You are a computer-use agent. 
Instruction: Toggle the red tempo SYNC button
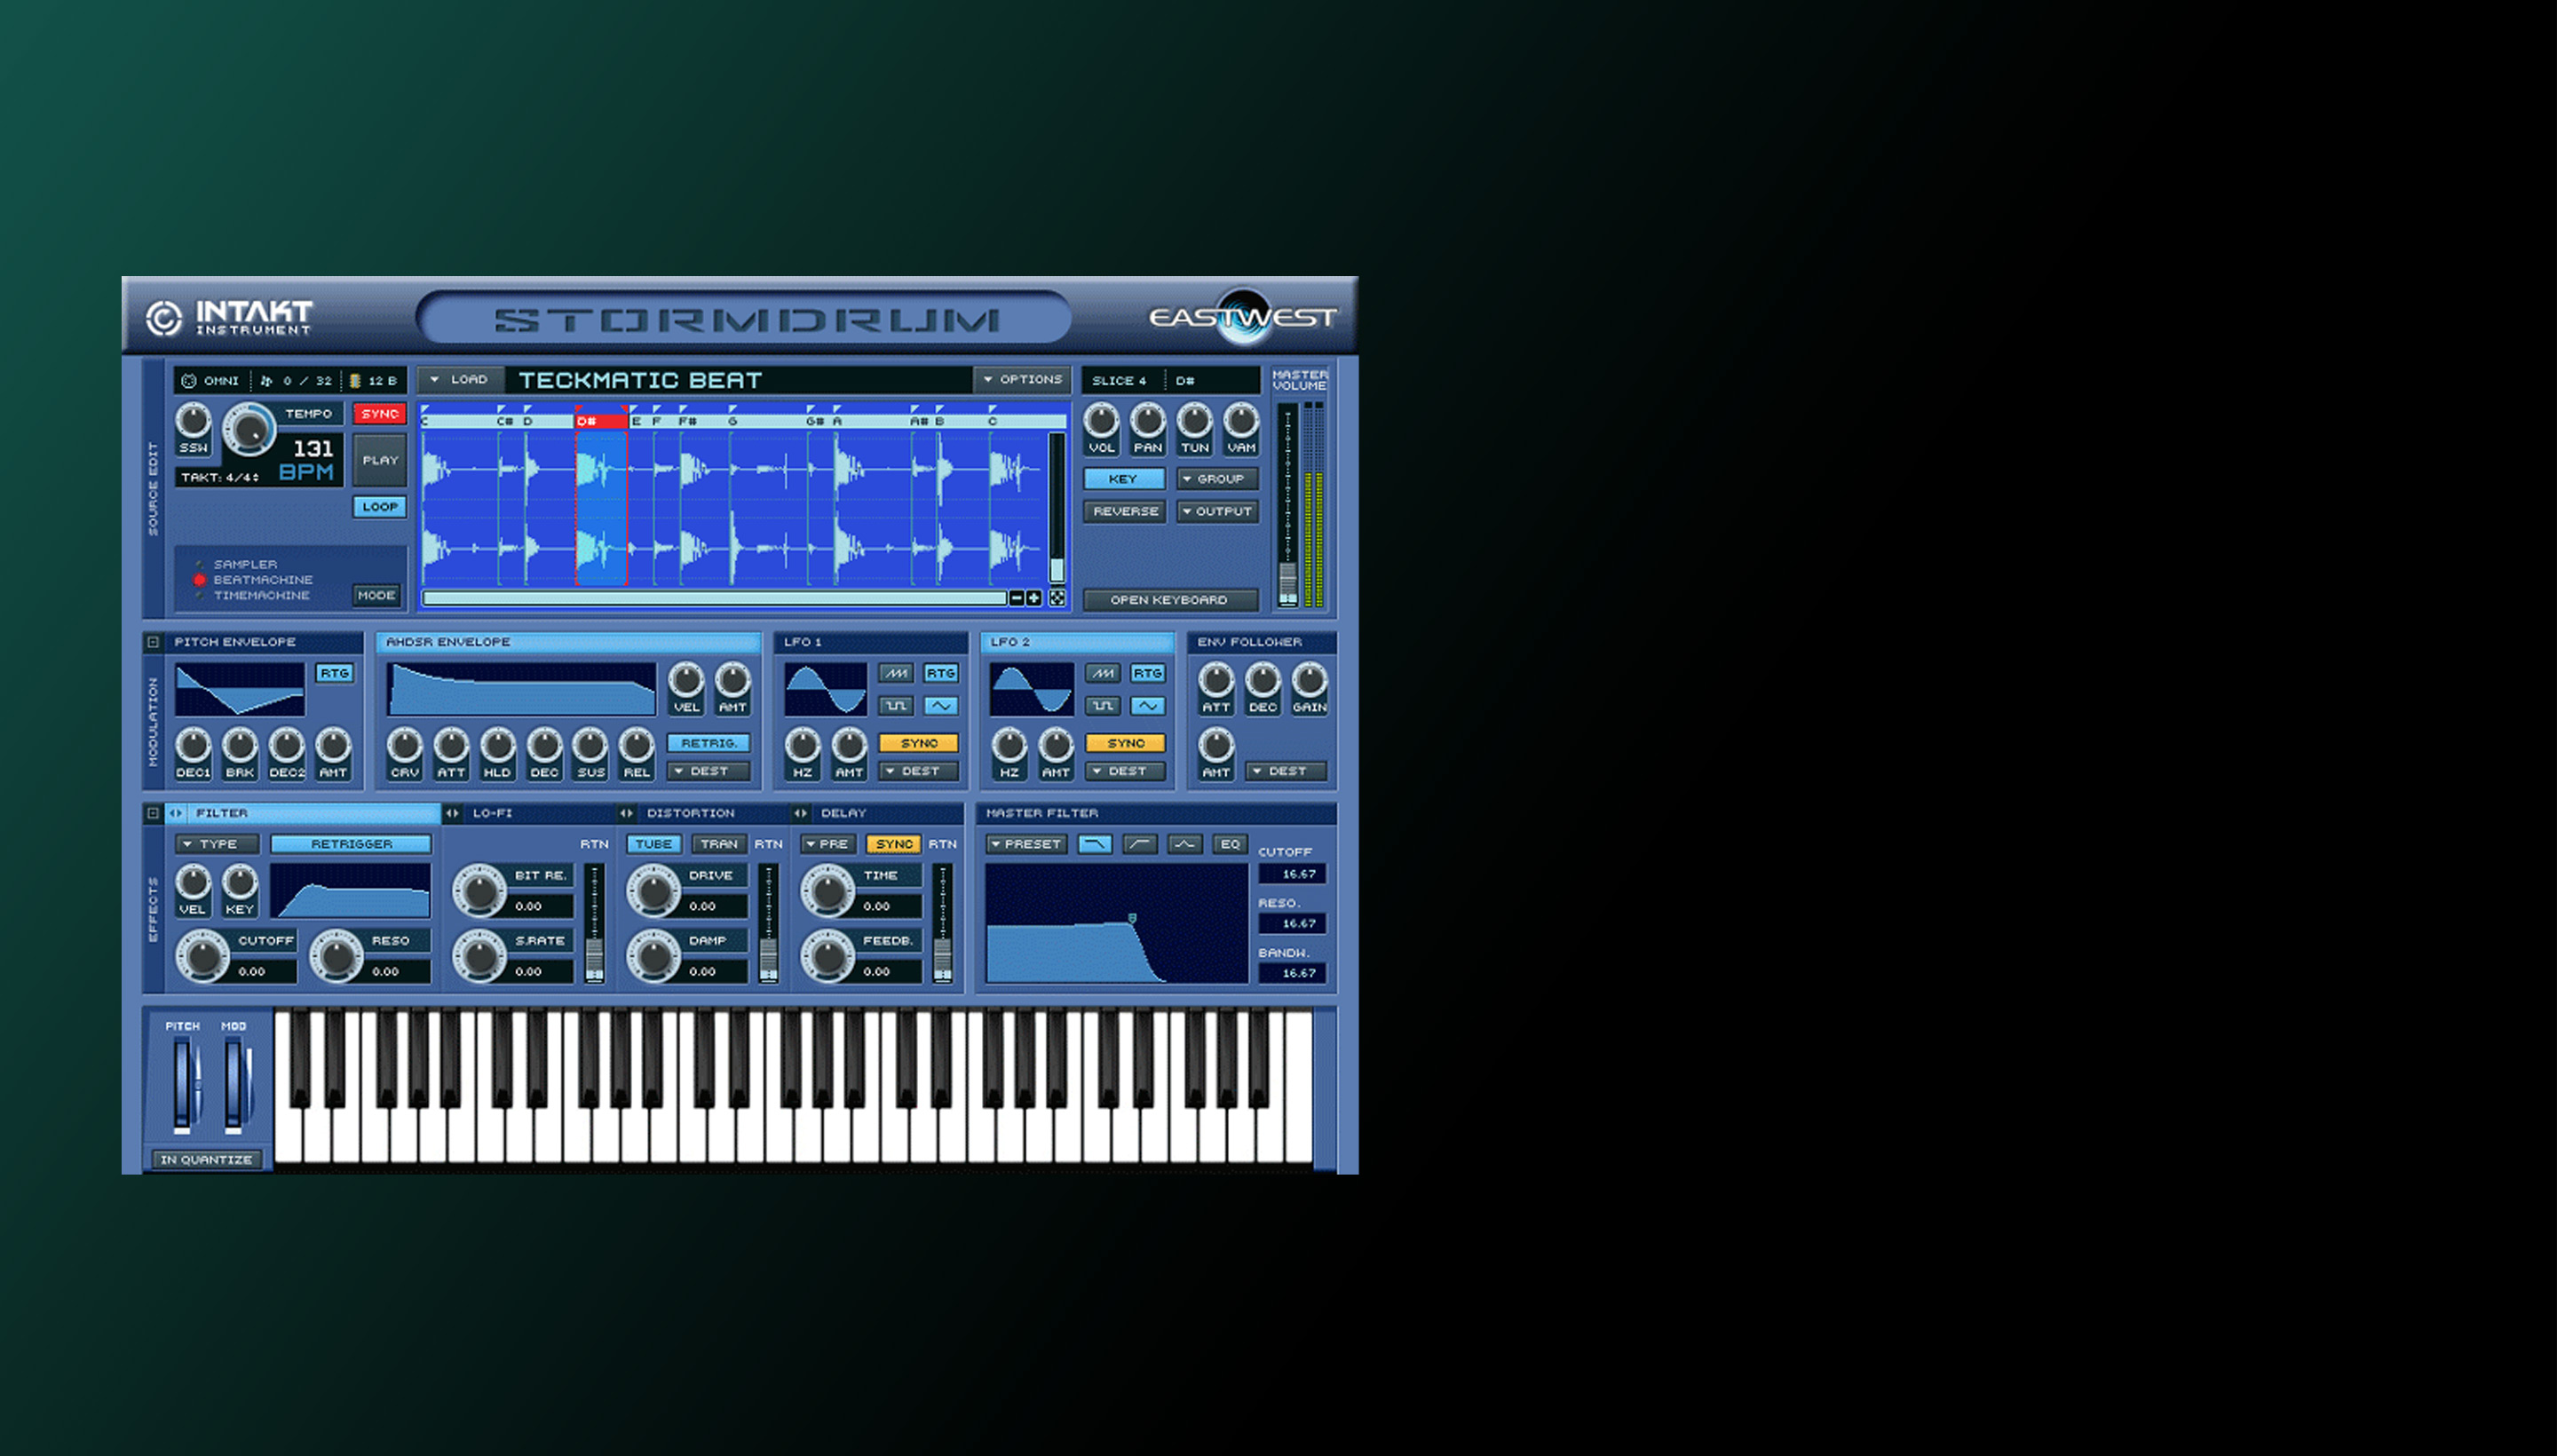(379, 413)
